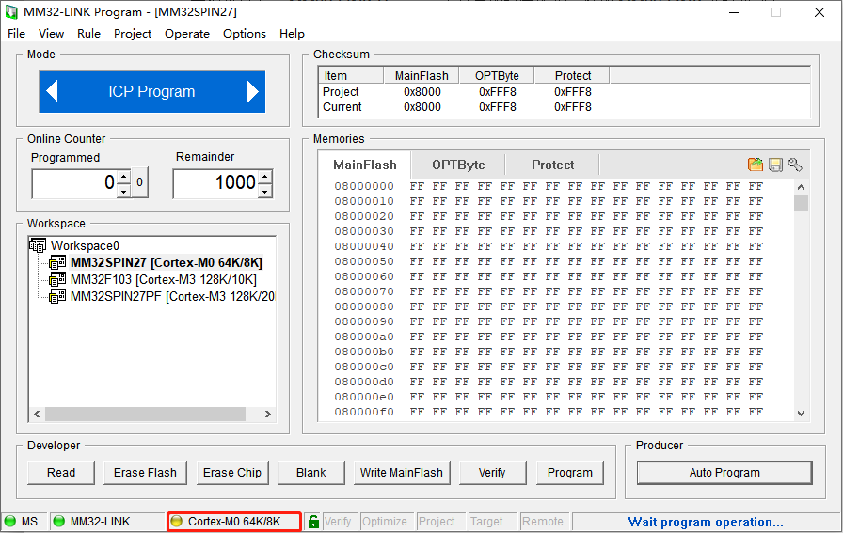Click the OPTByte column header in Checksum
This screenshot has height=533, width=843.
pos(497,76)
